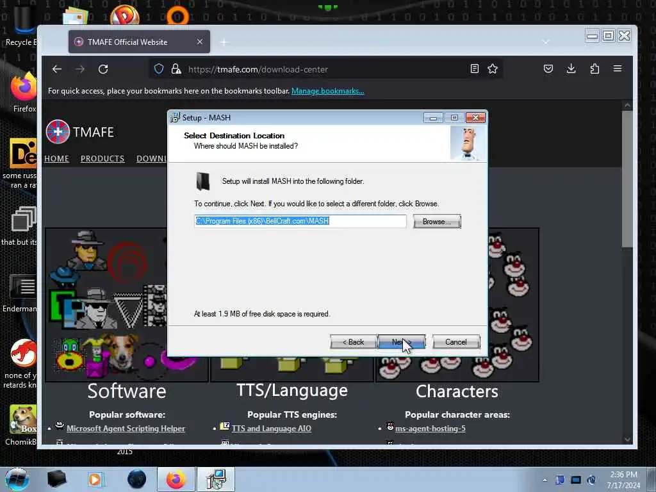The height and width of the screenshot is (492, 656).
Task: Open the Microsoft Agent Scripting Helper link
Action: point(126,429)
